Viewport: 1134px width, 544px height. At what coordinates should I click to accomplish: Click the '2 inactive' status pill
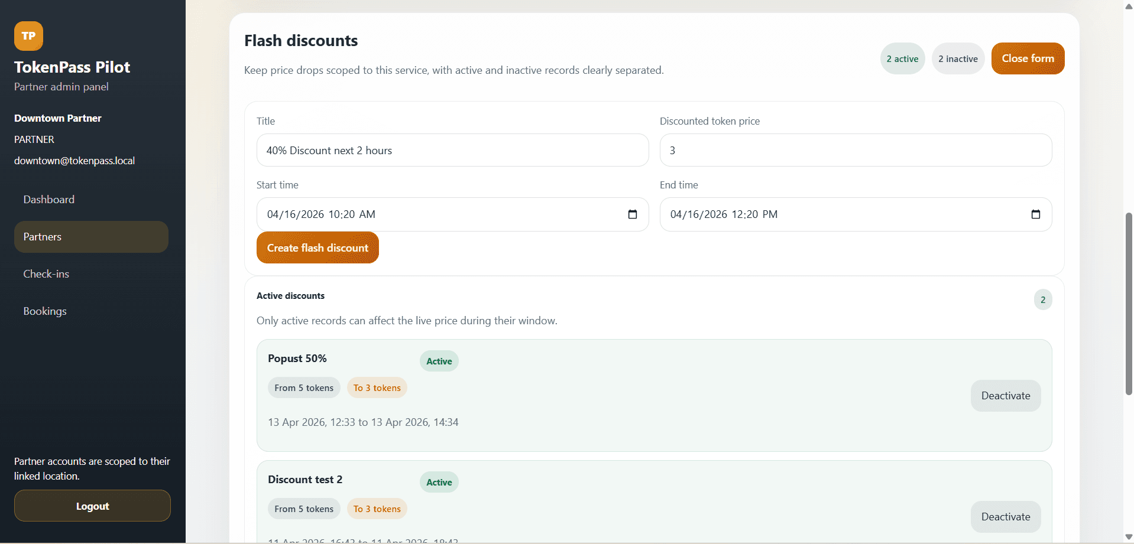(x=958, y=58)
